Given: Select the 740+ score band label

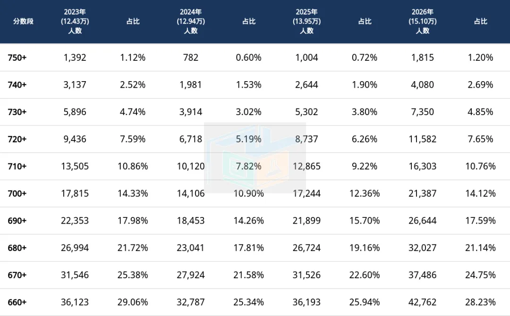Looking at the screenshot, I should (x=17, y=85).
